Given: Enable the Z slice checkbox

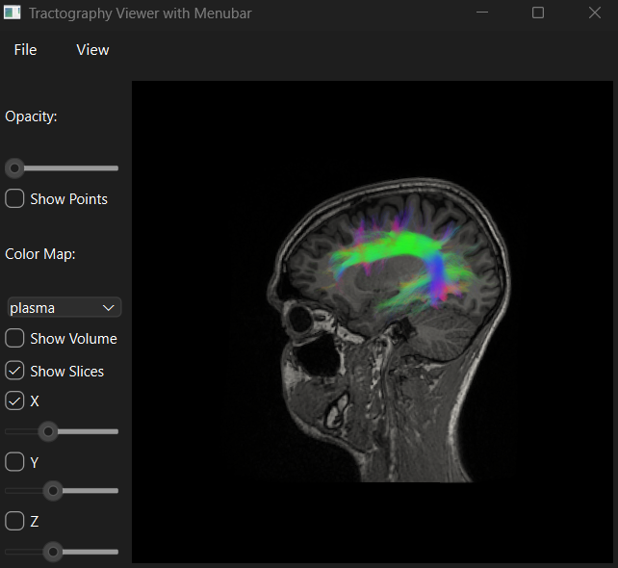Looking at the screenshot, I should pyautogui.click(x=14, y=521).
